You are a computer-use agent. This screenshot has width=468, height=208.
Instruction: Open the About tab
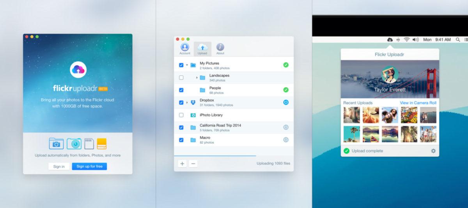point(220,49)
